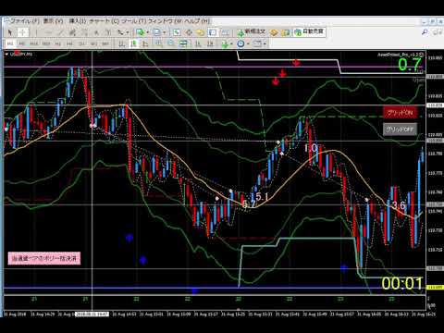
Task: Expand the templates dropdown arrow
Action: coord(265,44)
